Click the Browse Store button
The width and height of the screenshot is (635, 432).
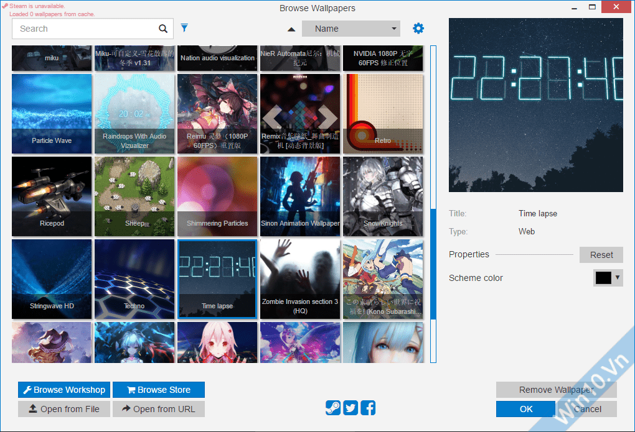pos(159,390)
